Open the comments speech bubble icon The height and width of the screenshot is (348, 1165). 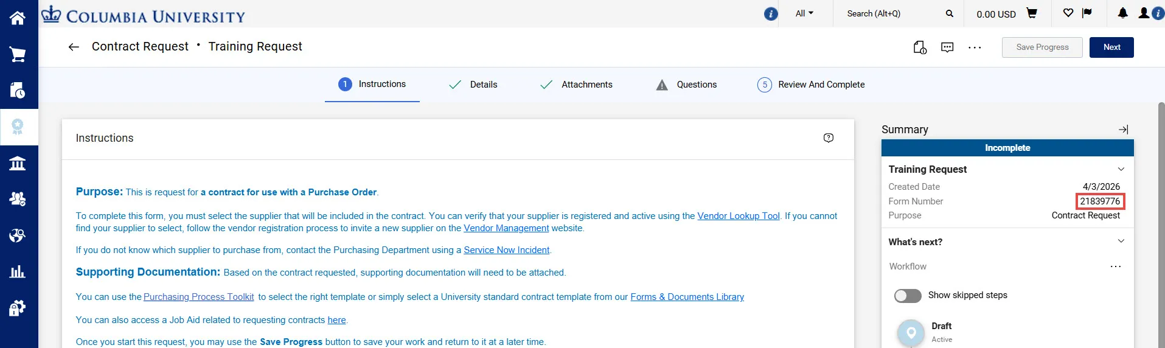(x=947, y=47)
